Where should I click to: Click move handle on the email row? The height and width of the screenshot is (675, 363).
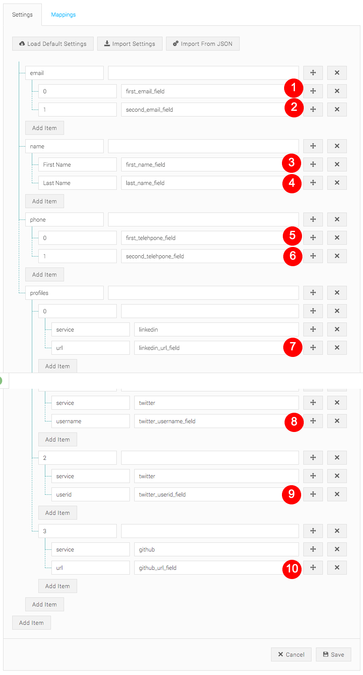click(313, 73)
